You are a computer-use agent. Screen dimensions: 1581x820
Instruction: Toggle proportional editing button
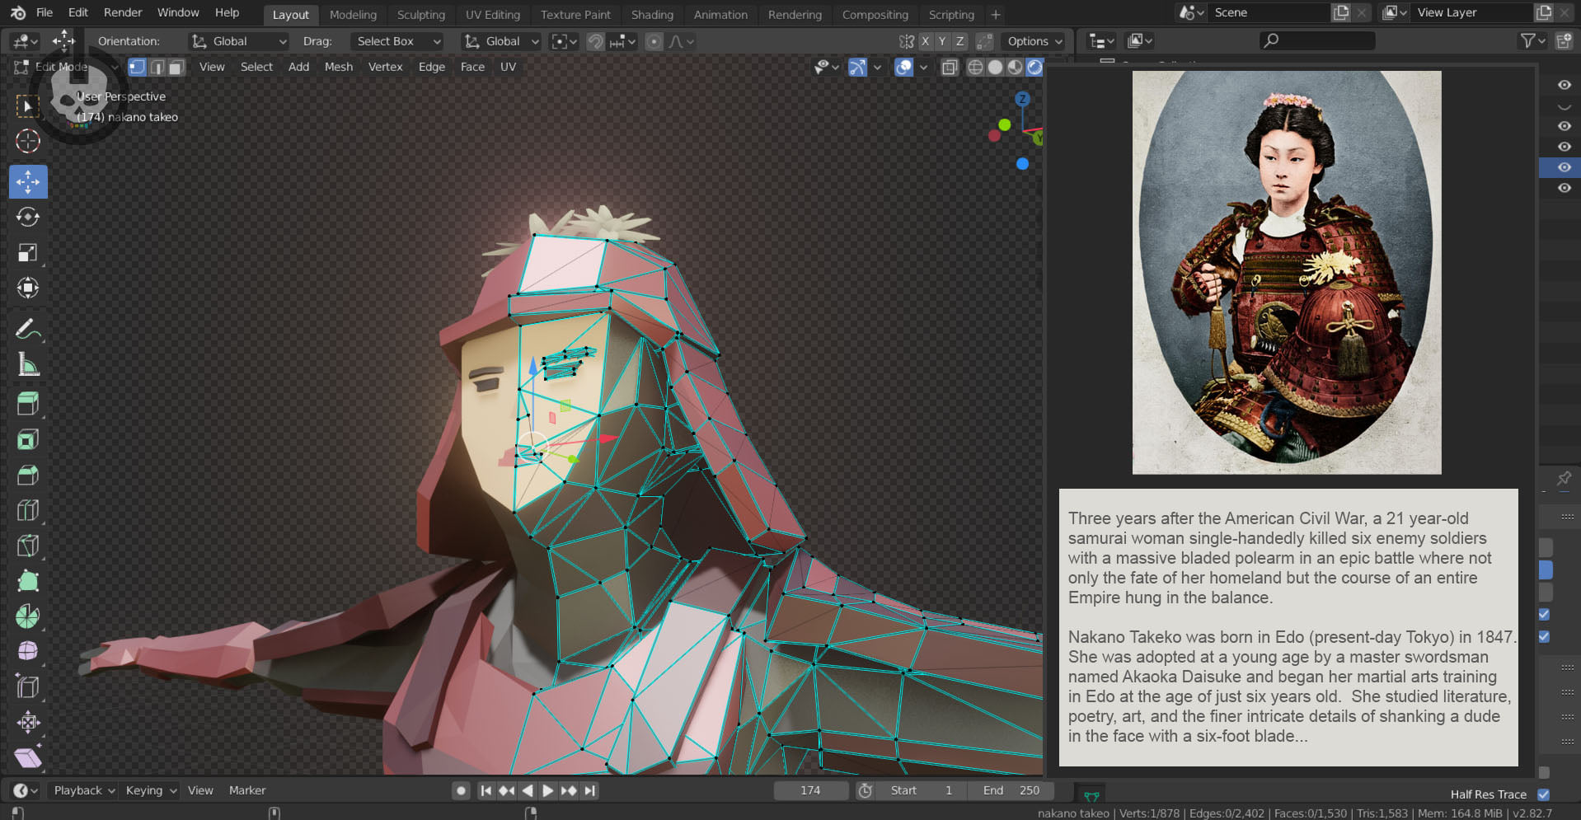[654, 41]
